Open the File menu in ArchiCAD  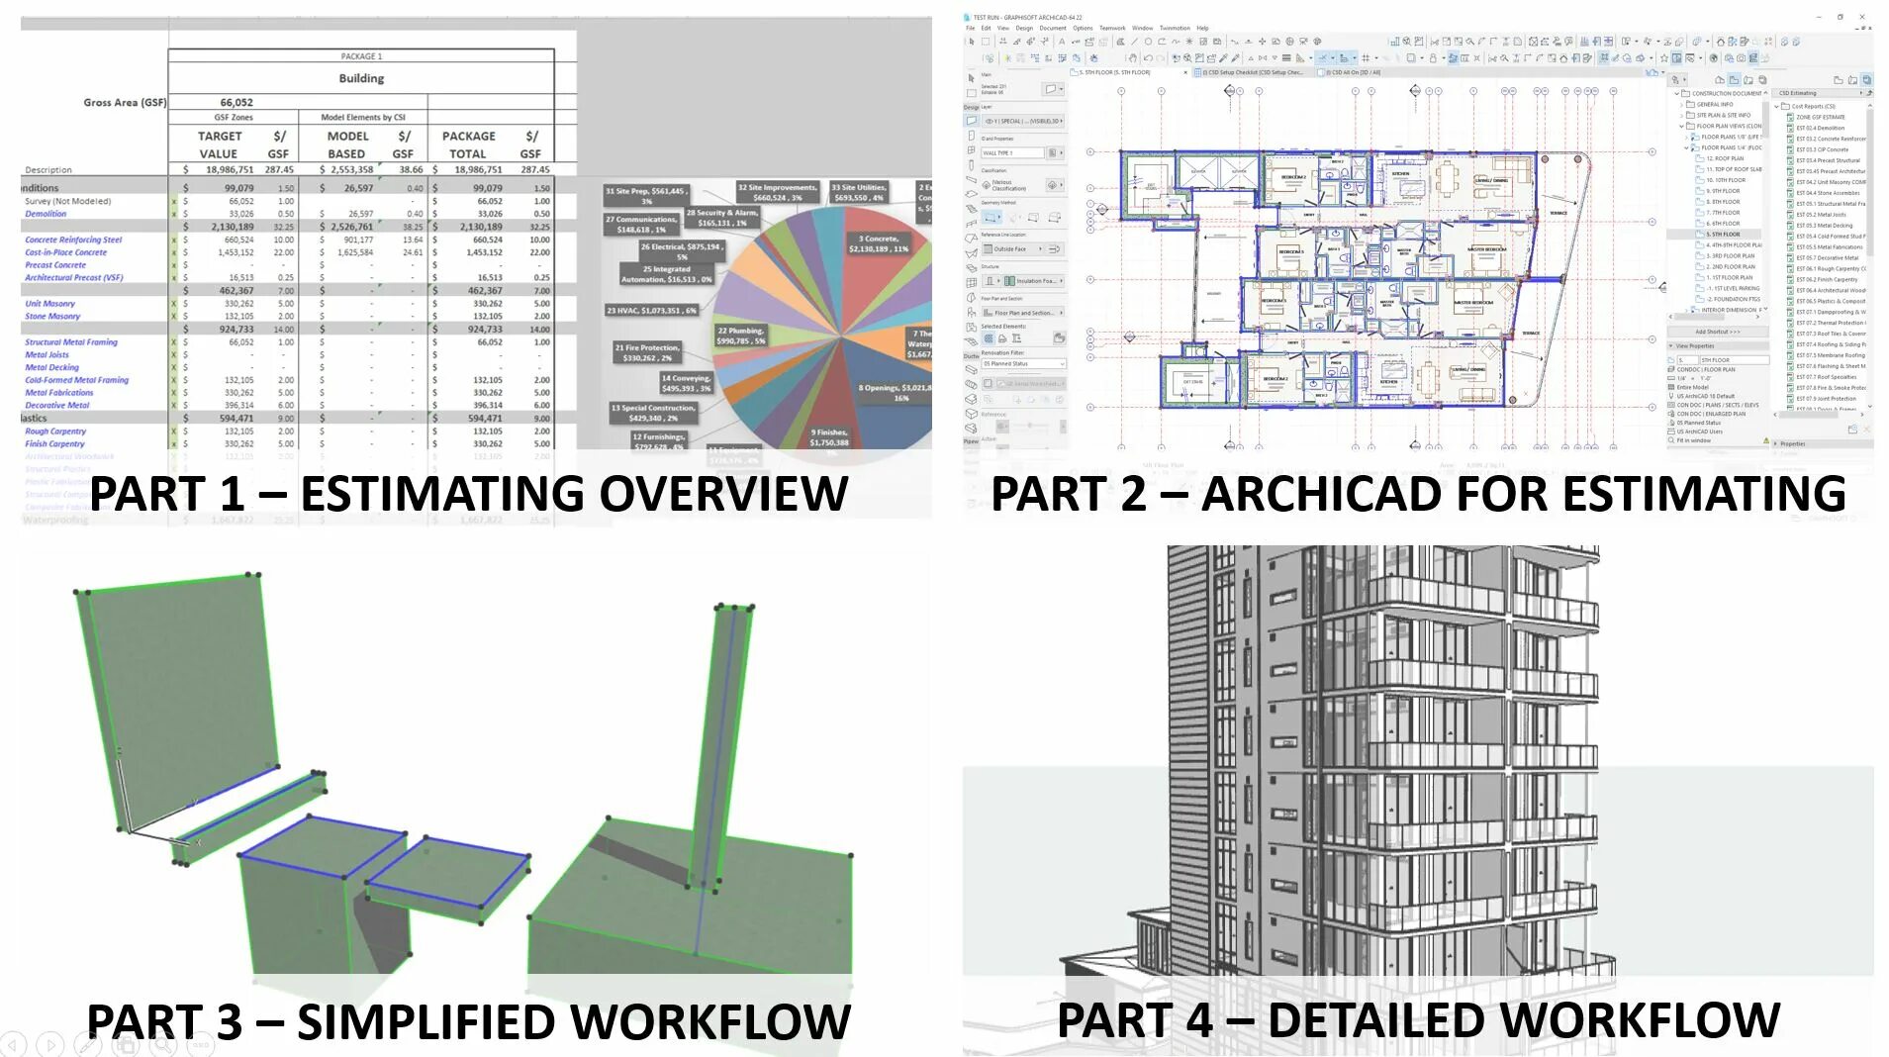point(970,28)
